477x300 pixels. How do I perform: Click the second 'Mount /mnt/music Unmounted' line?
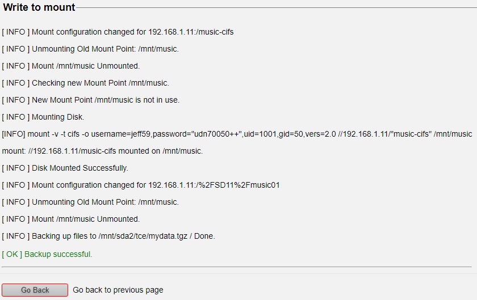[71, 219]
